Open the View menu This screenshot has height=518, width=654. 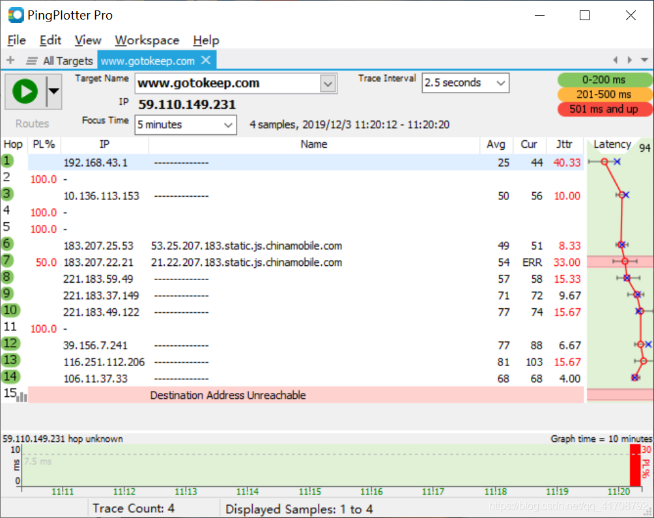[x=88, y=40]
